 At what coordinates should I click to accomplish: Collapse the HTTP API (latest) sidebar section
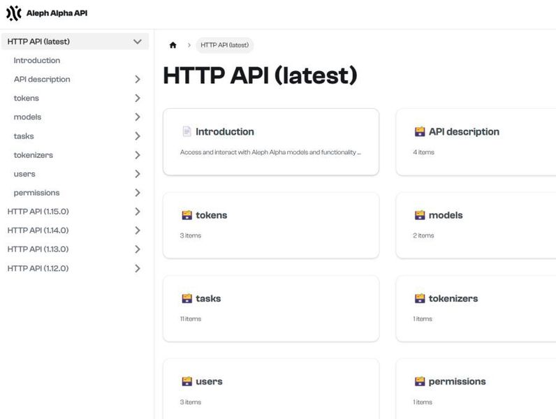[138, 41]
